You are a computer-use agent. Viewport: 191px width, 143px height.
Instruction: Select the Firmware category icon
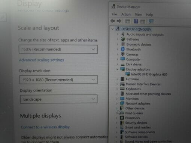(x=122, y=79)
